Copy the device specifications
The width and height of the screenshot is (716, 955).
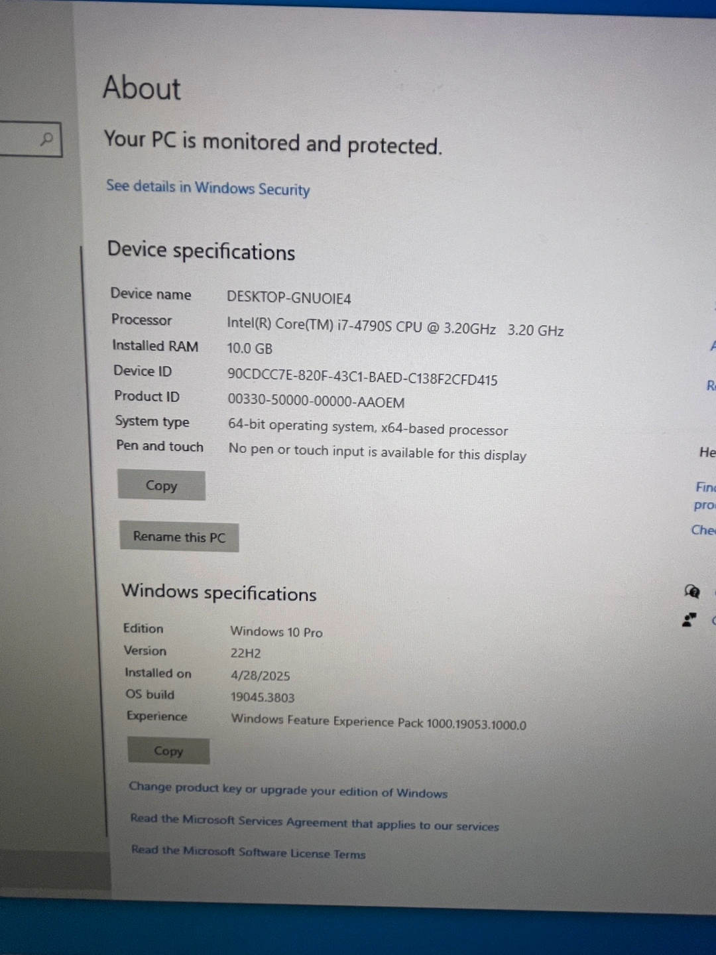[161, 485]
